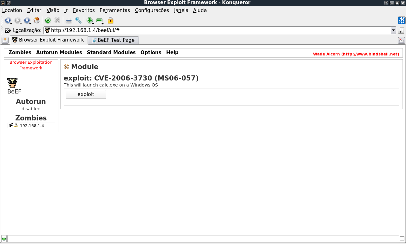Click the Back navigation arrow icon
Screen dimensions: 406x244
coord(8,21)
